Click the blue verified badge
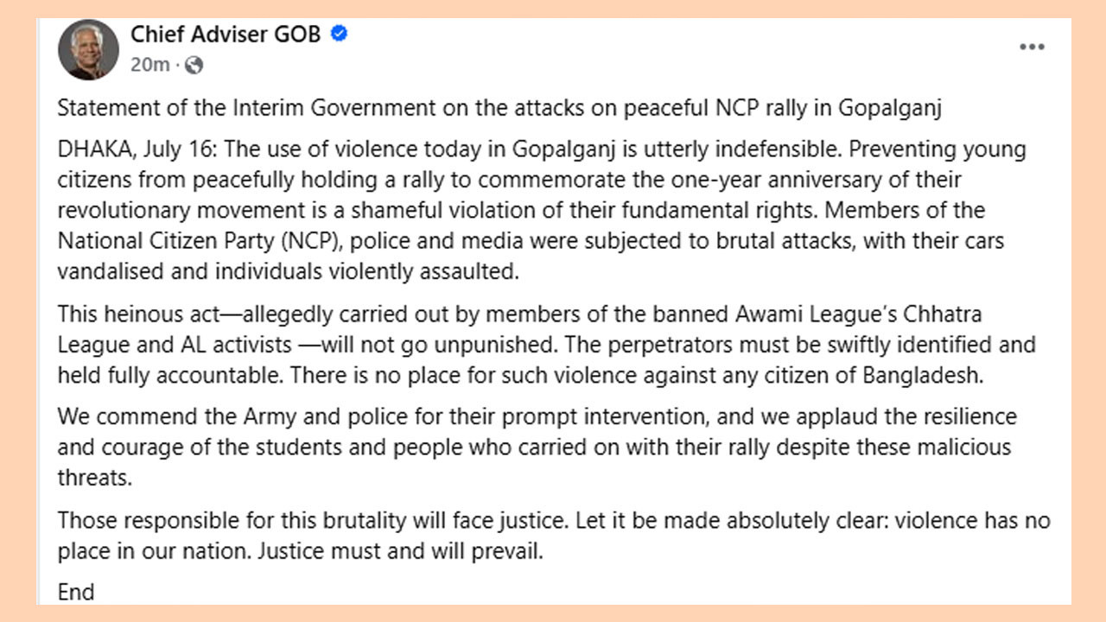1106x622 pixels. [x=340, y=35]
